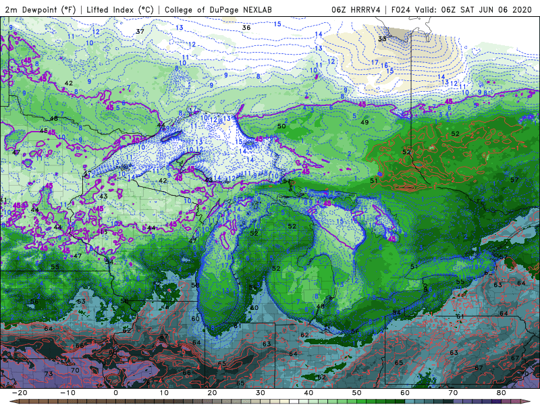540x405 pixels.
Task: Click the black '37' dewpoint value on the map
Action: 140,31
